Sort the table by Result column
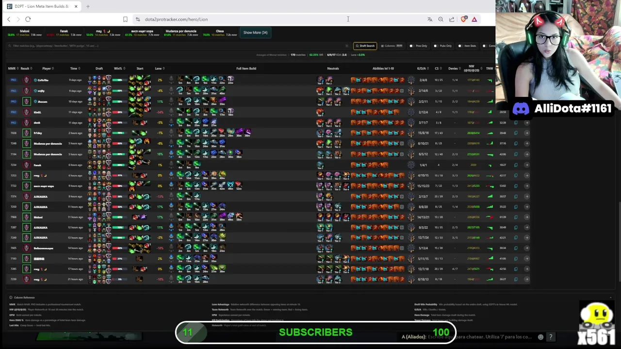 pos(26,68)
